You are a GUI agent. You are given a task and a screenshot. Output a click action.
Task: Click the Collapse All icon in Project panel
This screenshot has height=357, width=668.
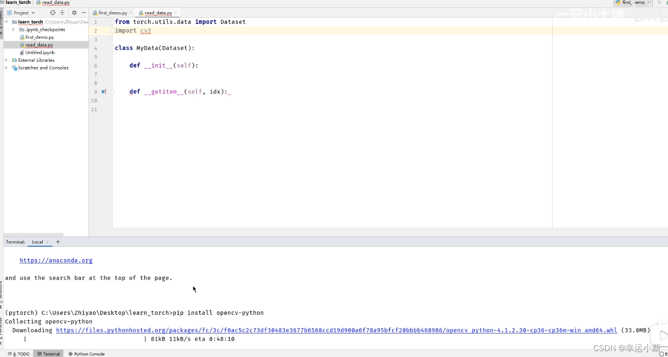point(62,13)
